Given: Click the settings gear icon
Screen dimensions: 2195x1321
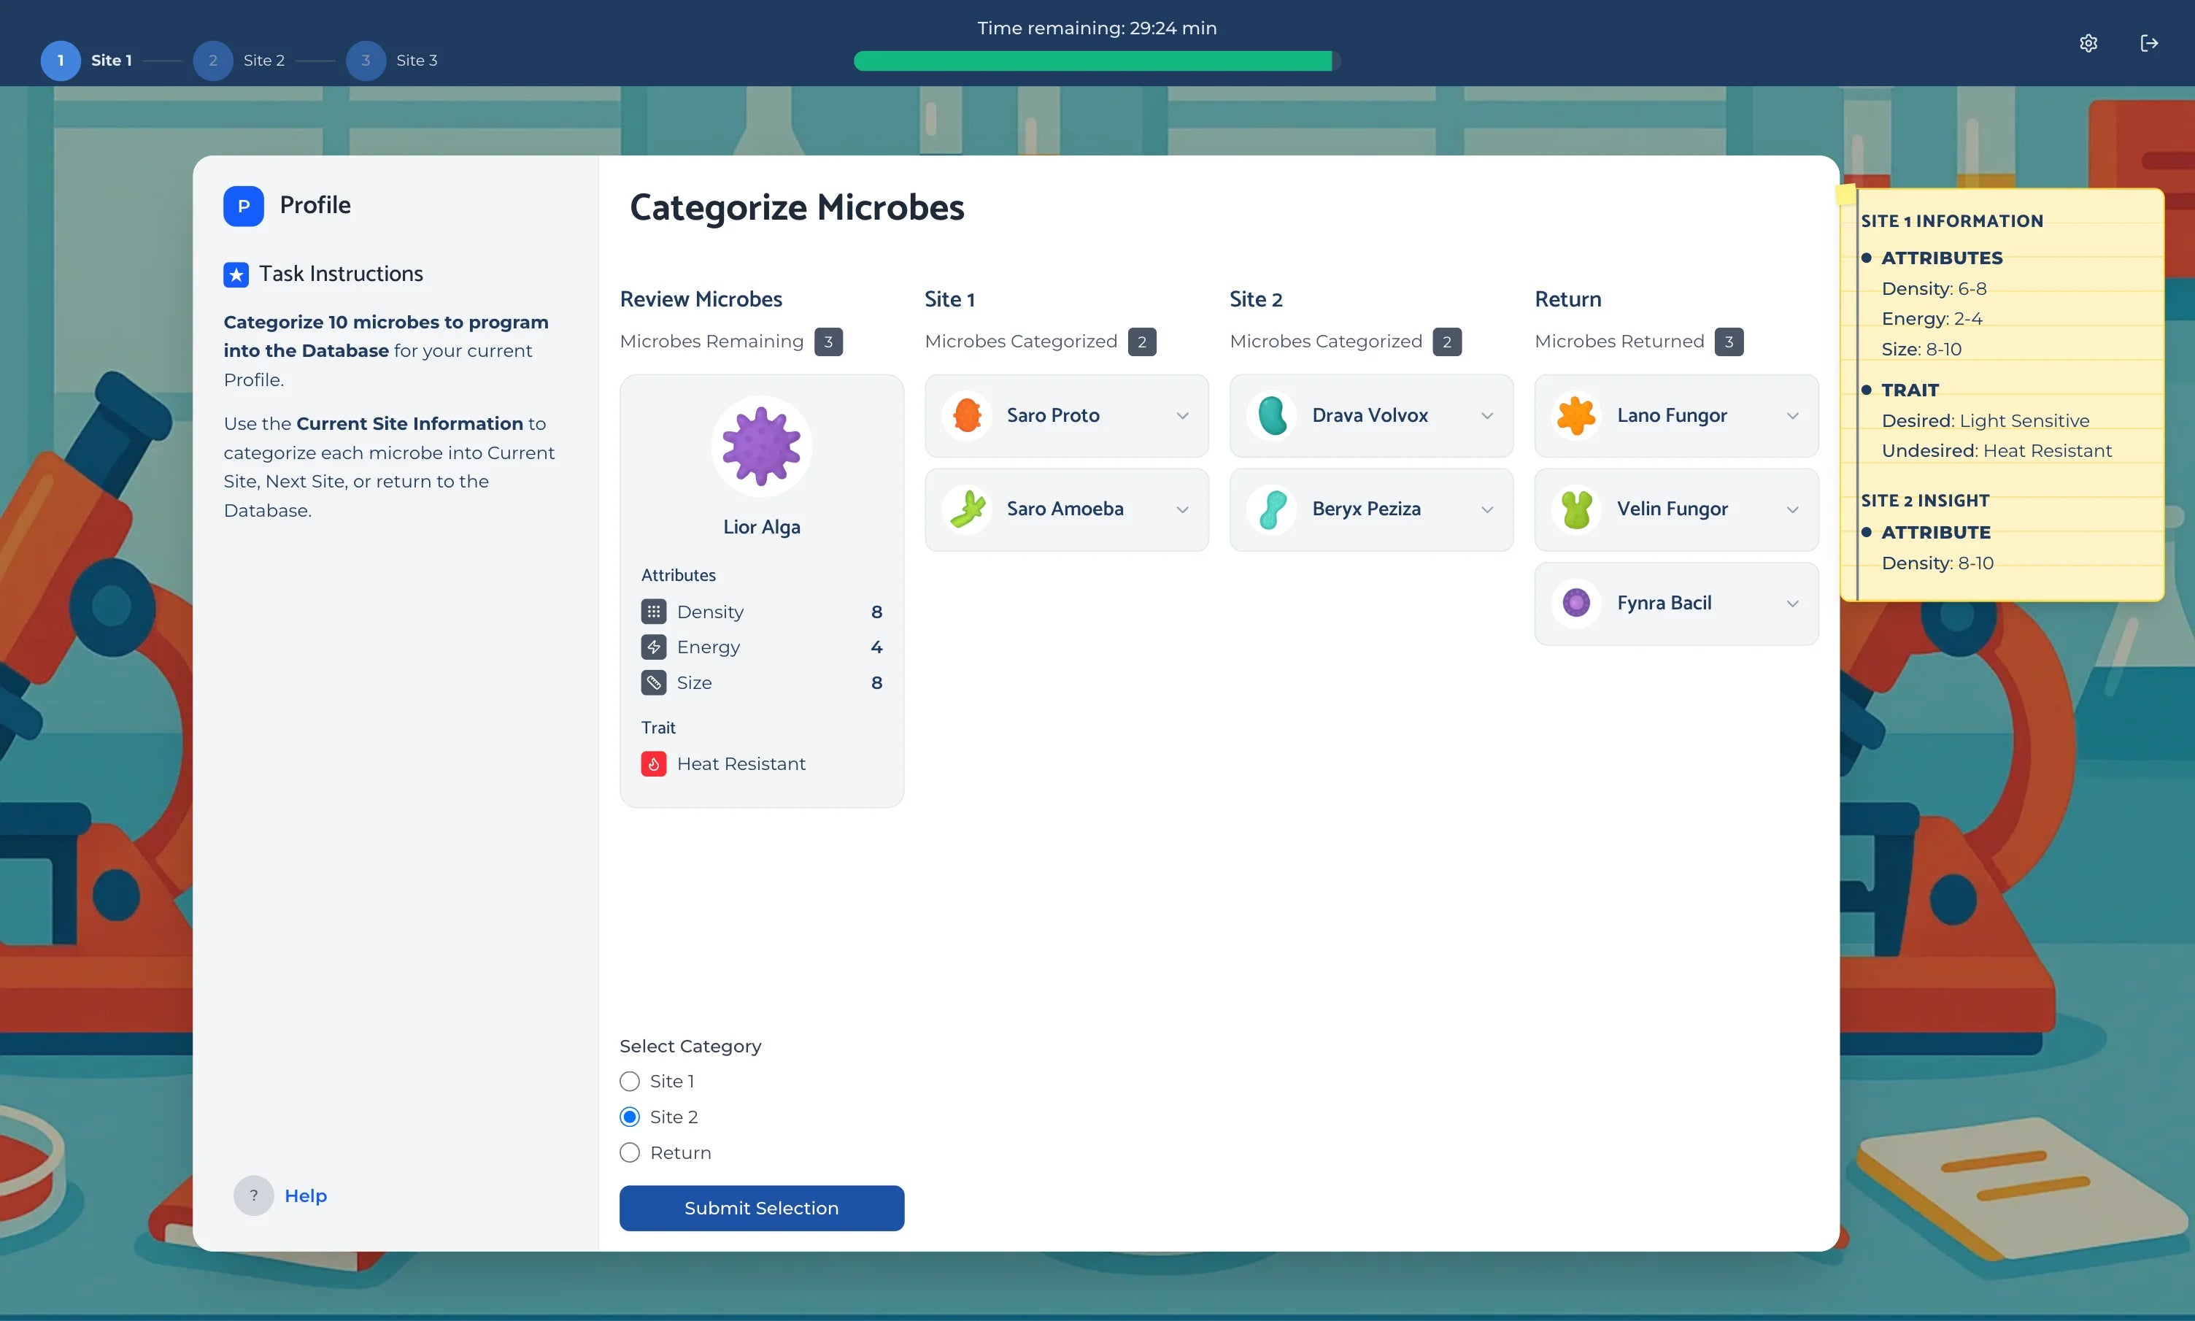Looking at the screenshot, I should pyautogui.click(x=2088, y=43).
